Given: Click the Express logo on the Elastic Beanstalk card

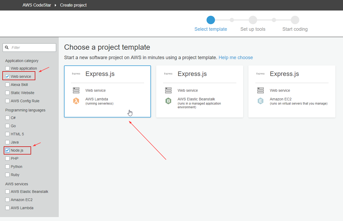Looking at the screenshot, I should point(168,74).
